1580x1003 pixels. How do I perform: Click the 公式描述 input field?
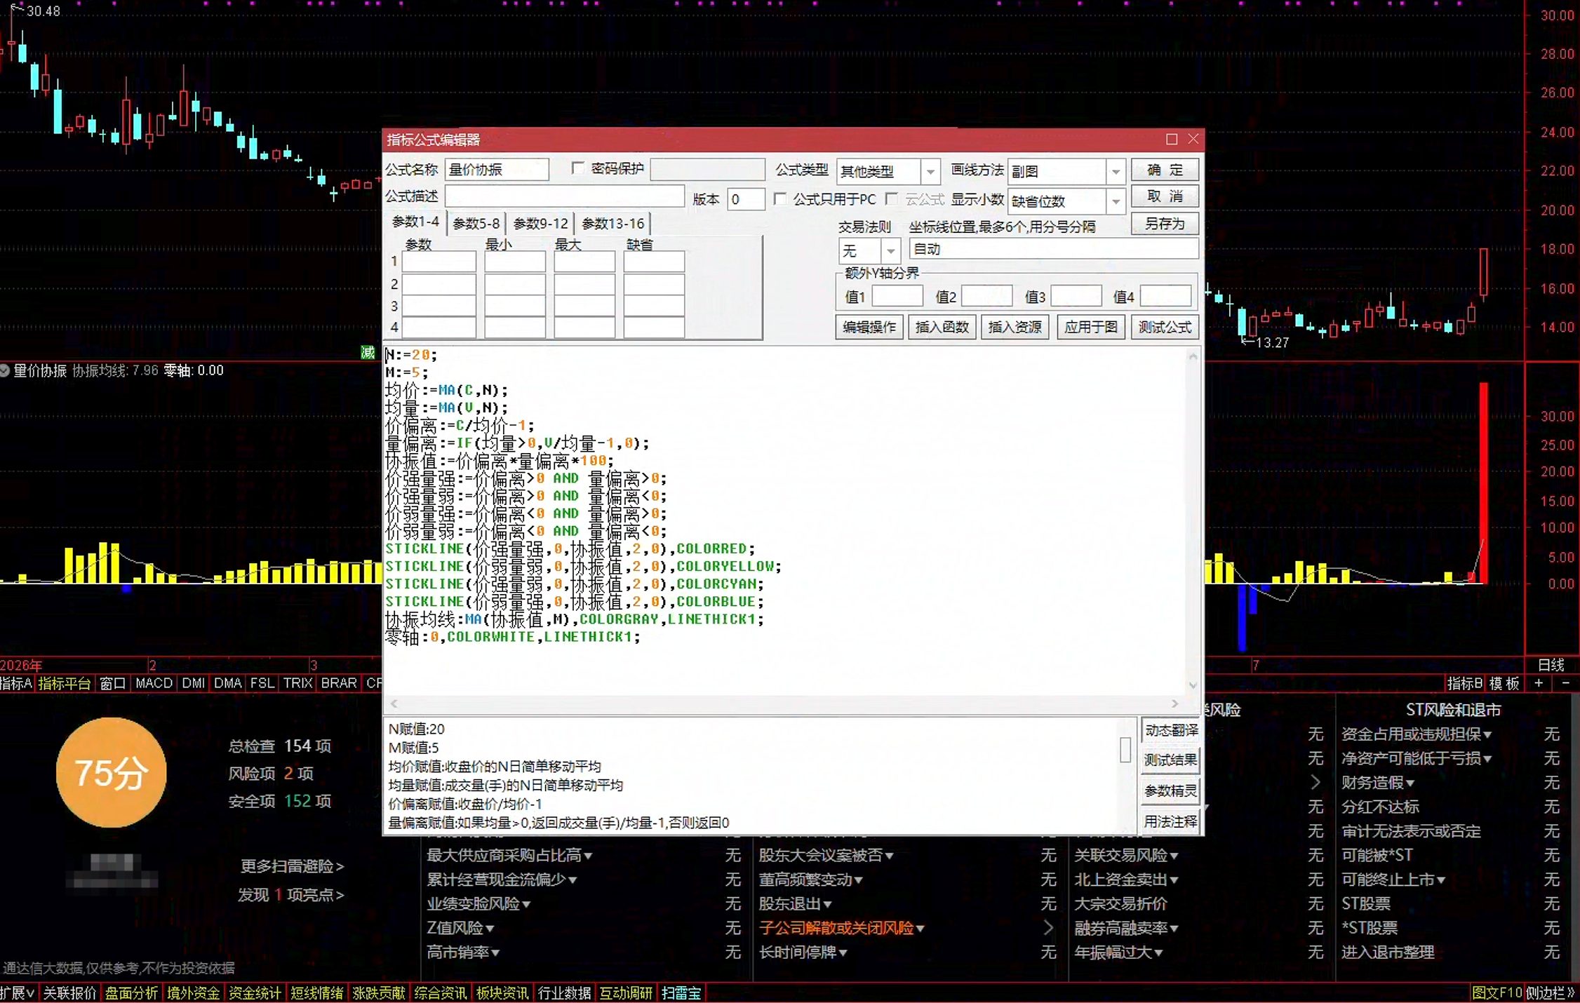coord(565,196)
